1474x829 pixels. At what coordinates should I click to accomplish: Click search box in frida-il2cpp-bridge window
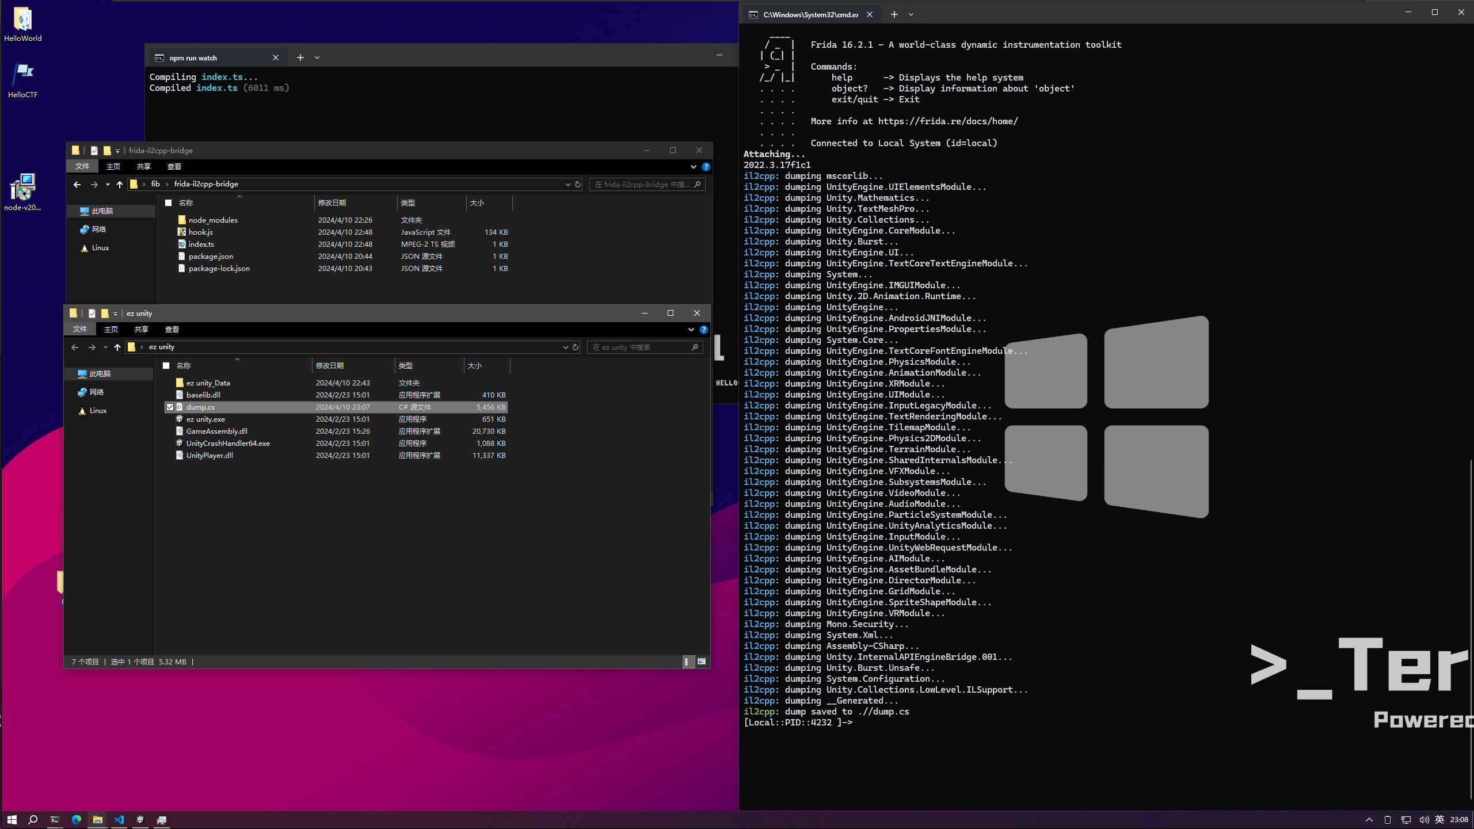click(x=647, y=185)
